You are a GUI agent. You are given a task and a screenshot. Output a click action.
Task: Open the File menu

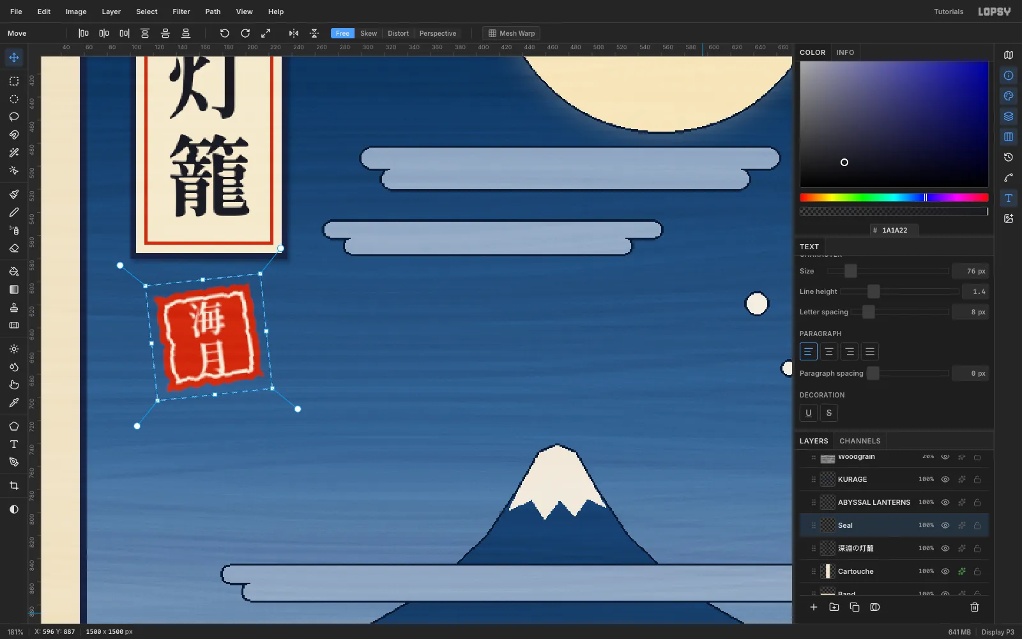[x=16, y=12]
